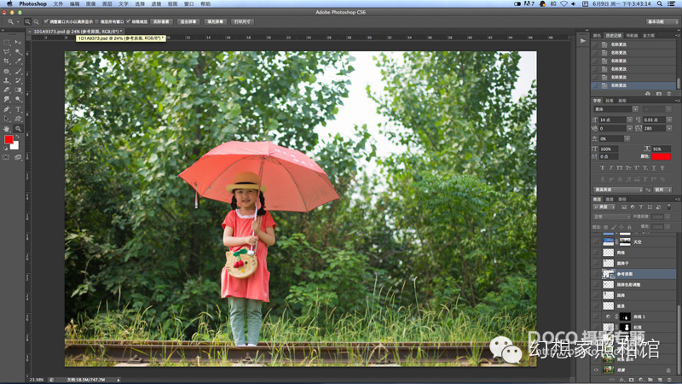The image size is (682, 384).
Task: Add layer mask at Layers panel bottom
Action: [x=631, y=380]
